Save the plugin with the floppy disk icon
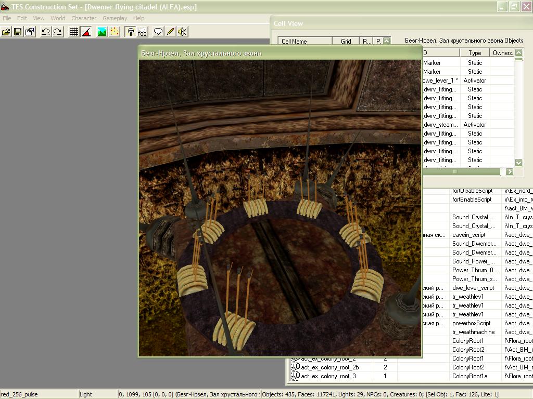 18,32
